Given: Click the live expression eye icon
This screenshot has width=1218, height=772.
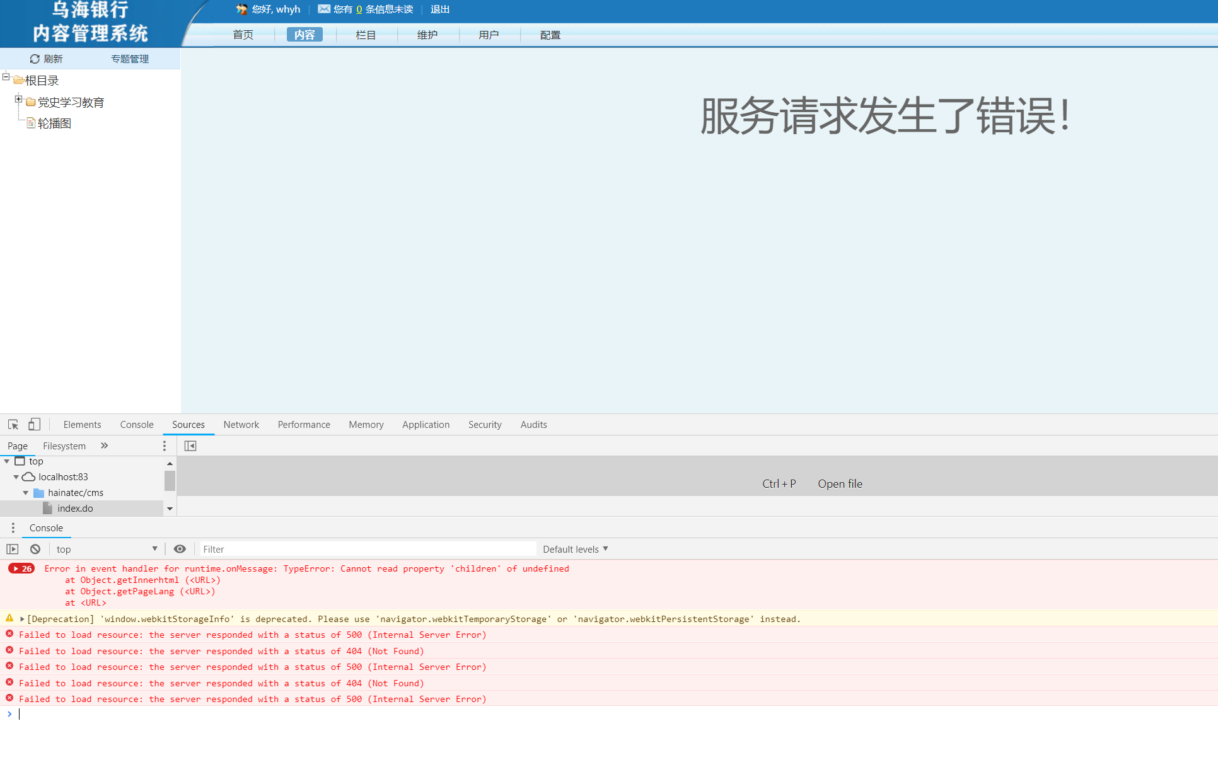Looking at the screenshot, I should pyautogui.click(x=180, y=550).
